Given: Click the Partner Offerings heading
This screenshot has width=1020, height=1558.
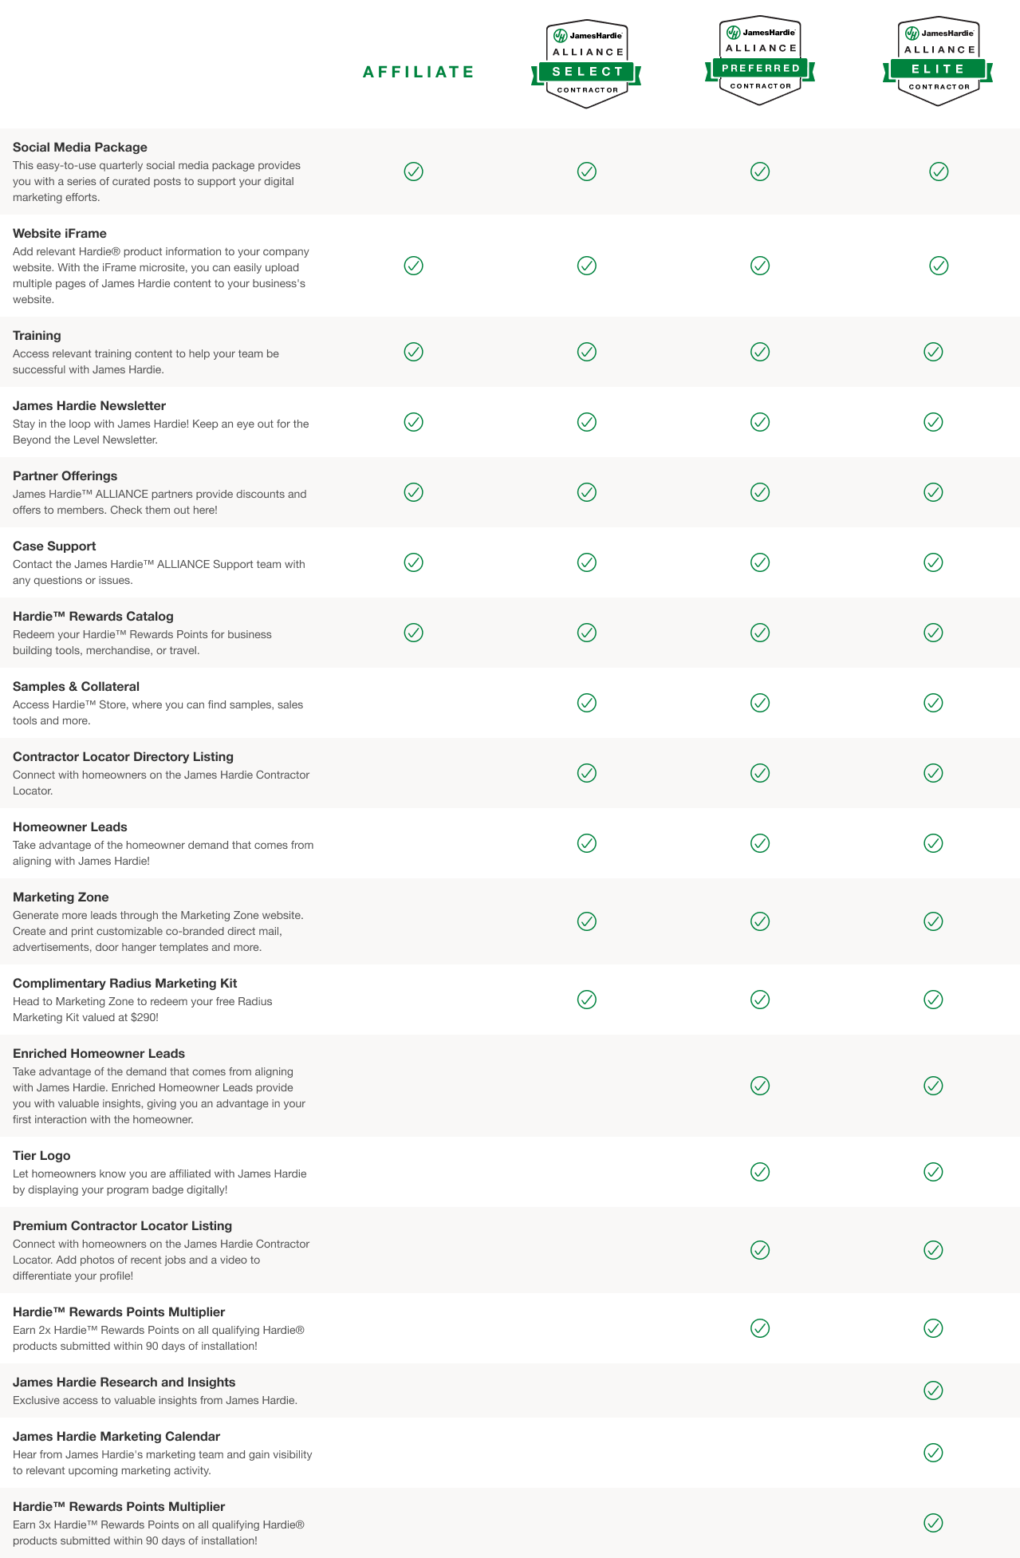Looking at the screenshot, I should (65, 476).
